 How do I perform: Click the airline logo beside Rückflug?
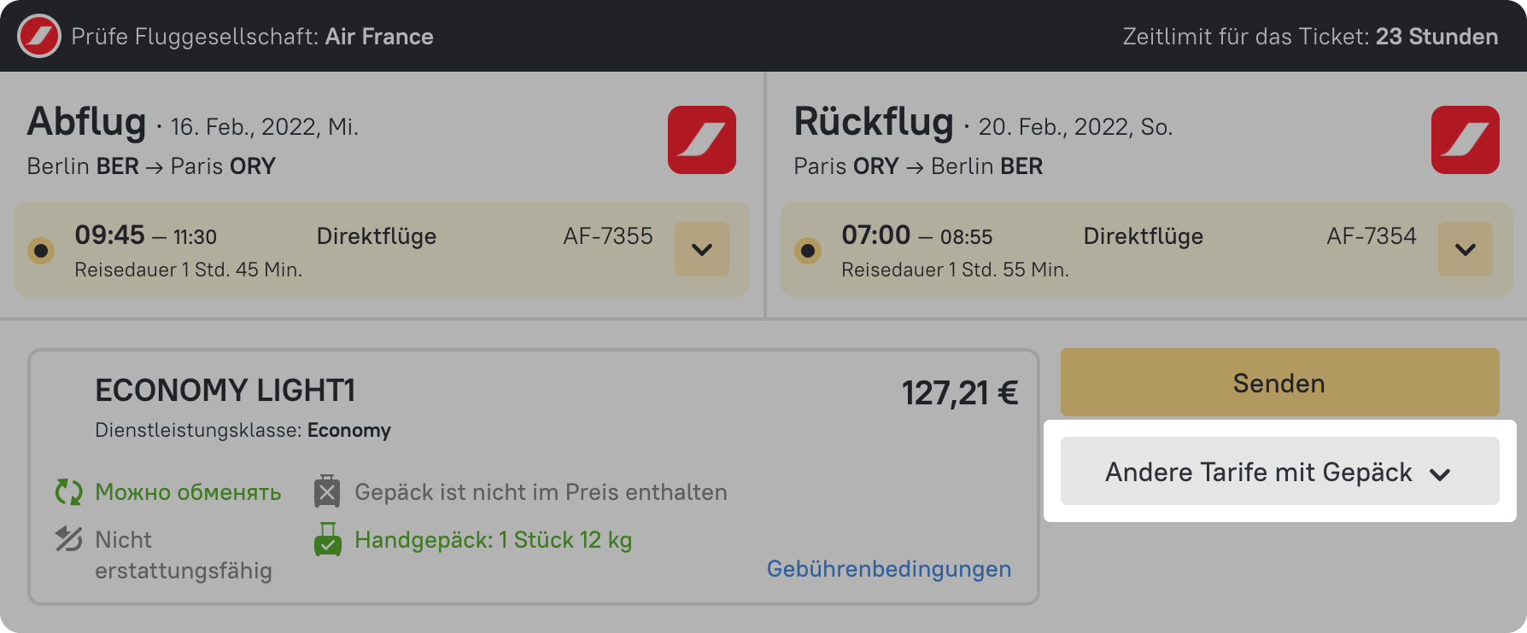pos(1465,140)
